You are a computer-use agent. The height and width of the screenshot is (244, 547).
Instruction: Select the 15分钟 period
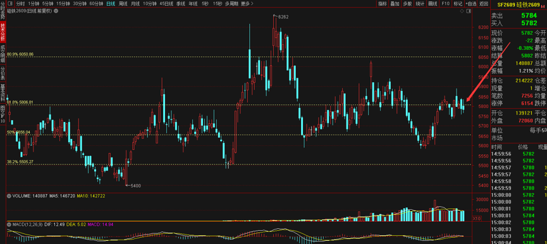click(x=63, y=4)
